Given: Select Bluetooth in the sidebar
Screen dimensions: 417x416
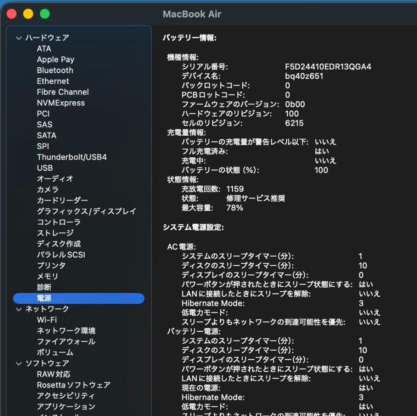Looking at the screenshot, I should [55, 70].
